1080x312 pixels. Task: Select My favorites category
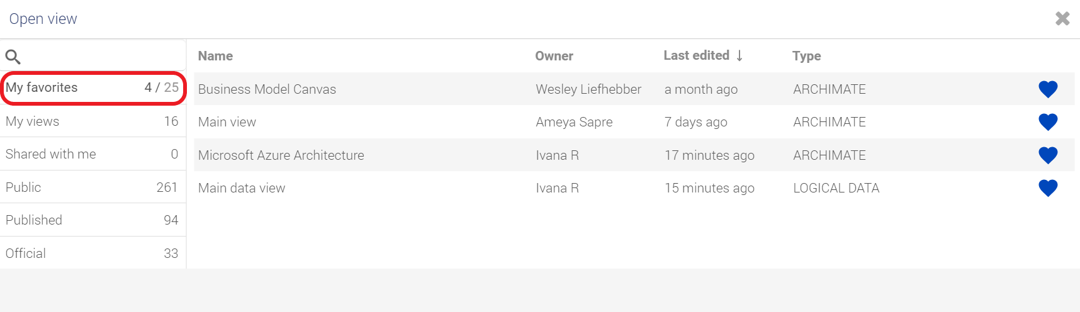93,88
